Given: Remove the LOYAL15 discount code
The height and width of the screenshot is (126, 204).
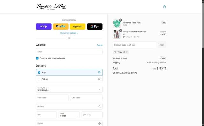Looking at the screenshot, I should [127, 52].
